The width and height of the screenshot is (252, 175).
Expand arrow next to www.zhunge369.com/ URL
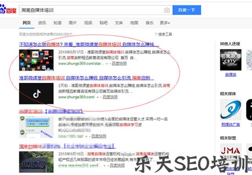(98, 97)
